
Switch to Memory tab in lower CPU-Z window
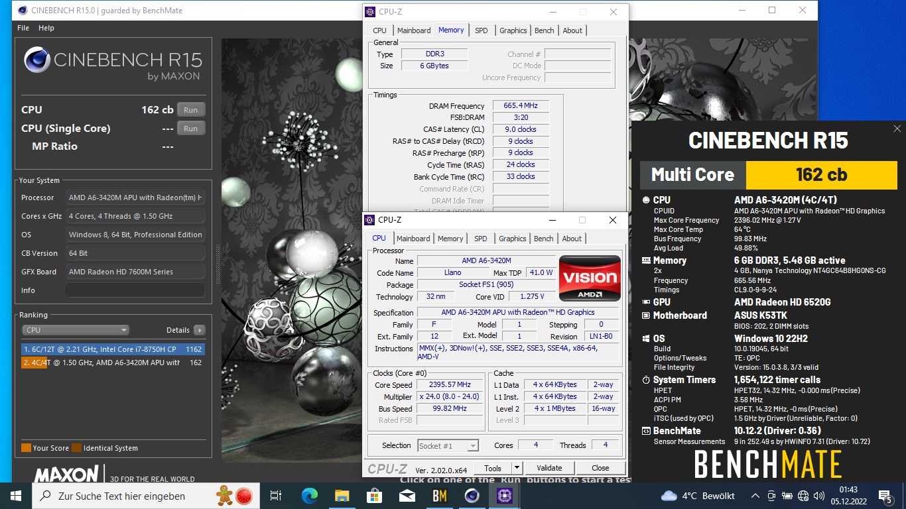pyautogui.click(x=450, y=239)
